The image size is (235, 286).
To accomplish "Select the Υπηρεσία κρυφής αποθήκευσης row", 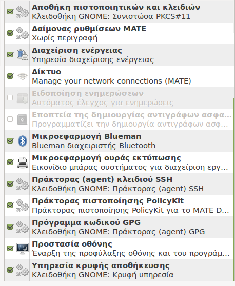I will tap(119, 270).
